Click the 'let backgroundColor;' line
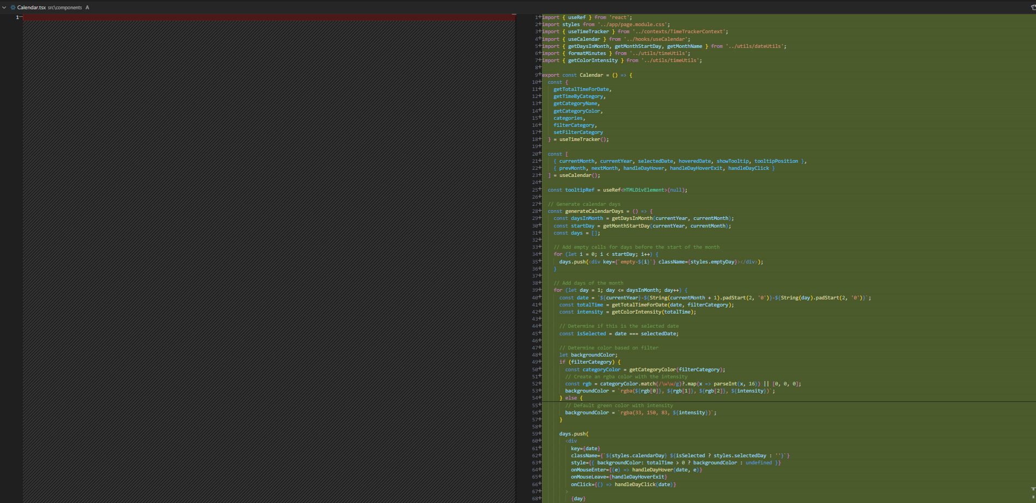Screen dimensions: 1036x503 pos(588,355)
